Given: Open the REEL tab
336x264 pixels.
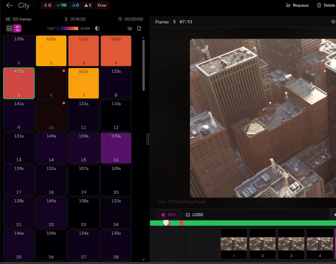Looking at the screenshot, I should pos(169,215).
